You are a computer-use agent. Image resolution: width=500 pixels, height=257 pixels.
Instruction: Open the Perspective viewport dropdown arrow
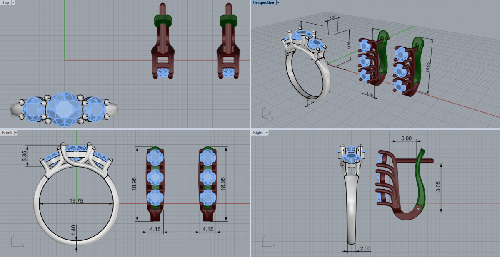(278, 2)
